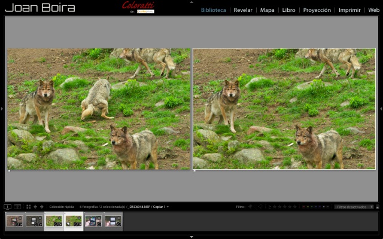Toggle flag under the right survey photo
Screen dimensions: 383x239
(194, 171)
